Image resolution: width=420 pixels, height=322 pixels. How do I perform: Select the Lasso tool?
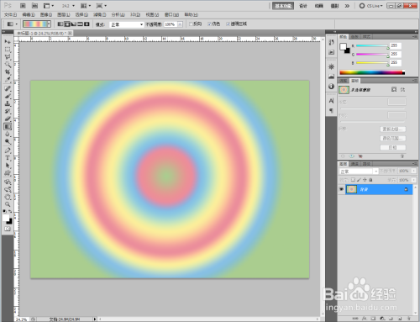[x=8, y=57]
